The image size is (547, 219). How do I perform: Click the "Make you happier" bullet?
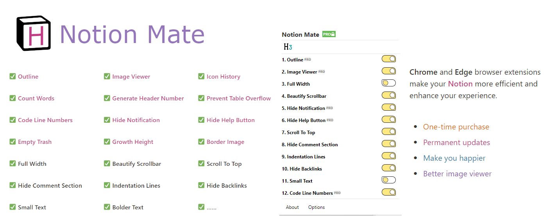[454, 158]
